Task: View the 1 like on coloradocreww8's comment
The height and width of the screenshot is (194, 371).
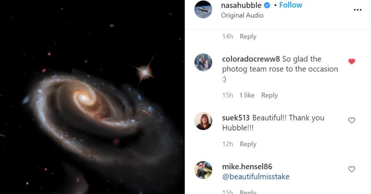Action: tap(247, 95)
